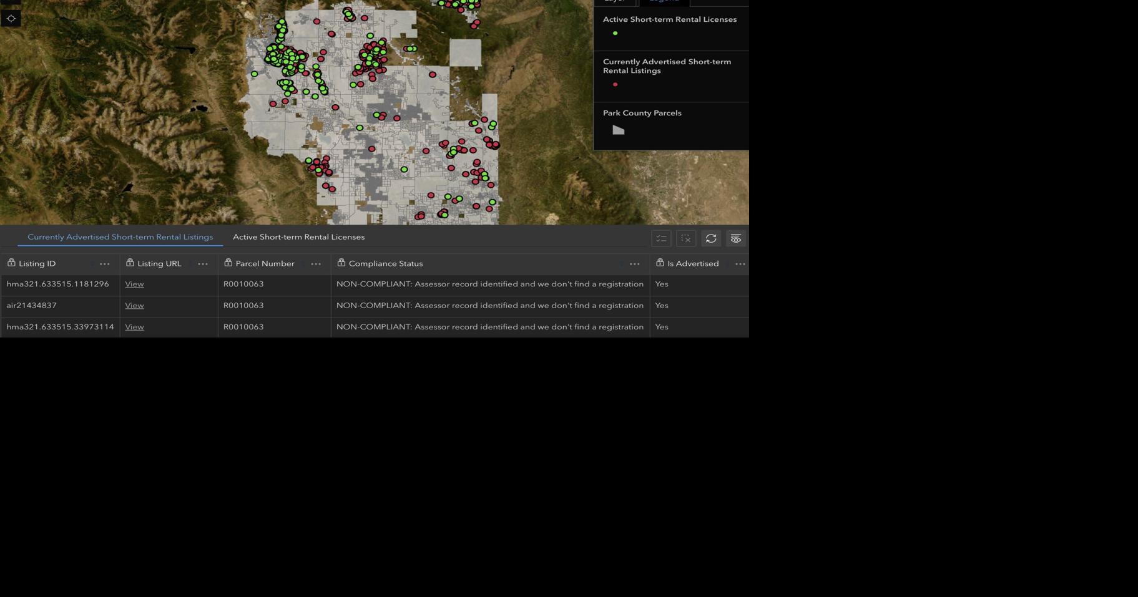Click lock icon beside Is Advertised header
The width and height of the screenshot is (1138, 597).
click(660, 263)
